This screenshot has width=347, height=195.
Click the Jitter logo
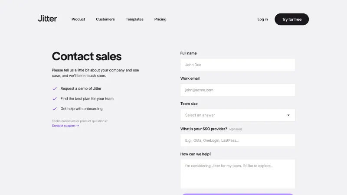(47, 19)
